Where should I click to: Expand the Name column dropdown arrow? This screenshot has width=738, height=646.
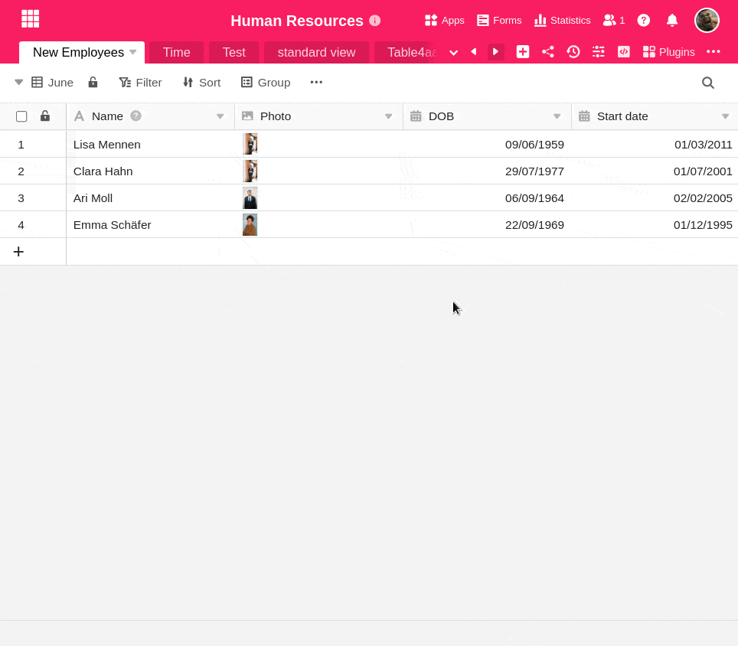220,116
